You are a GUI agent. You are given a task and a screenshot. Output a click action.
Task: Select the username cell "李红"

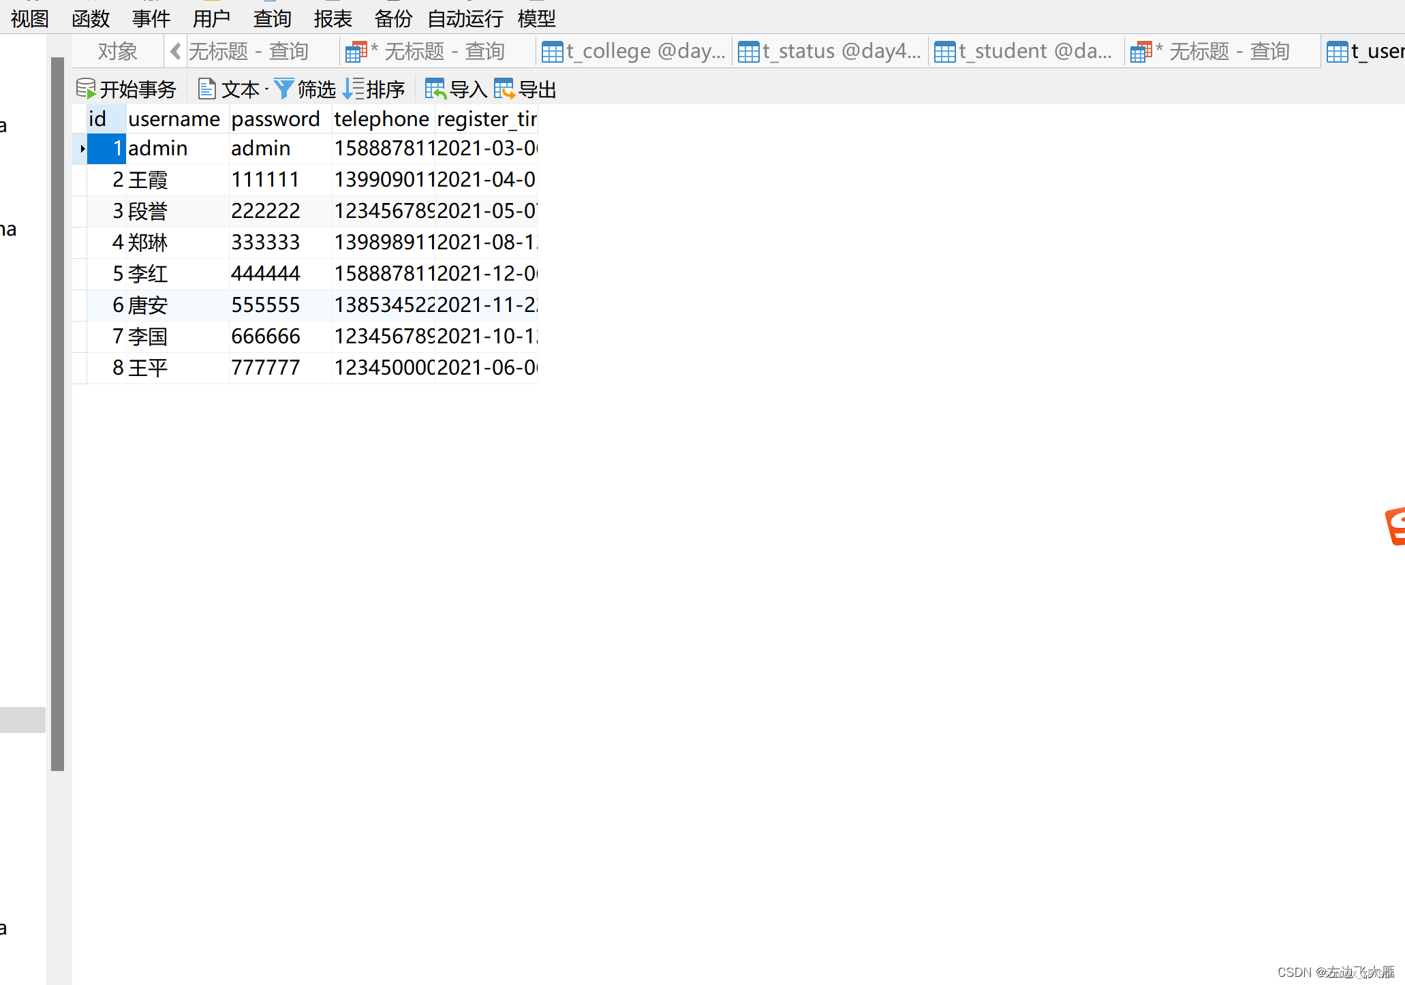coord(177,274)
